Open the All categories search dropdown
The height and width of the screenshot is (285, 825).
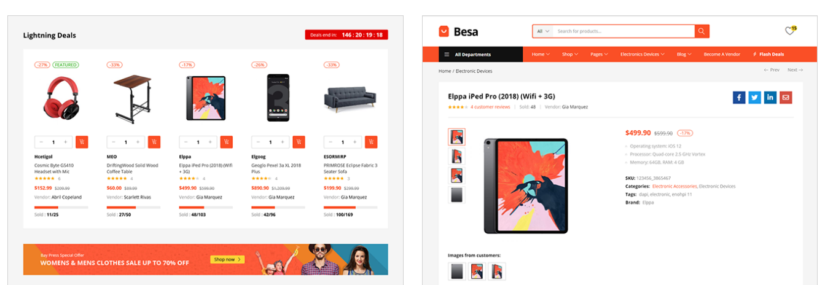[x=543, y=31]
